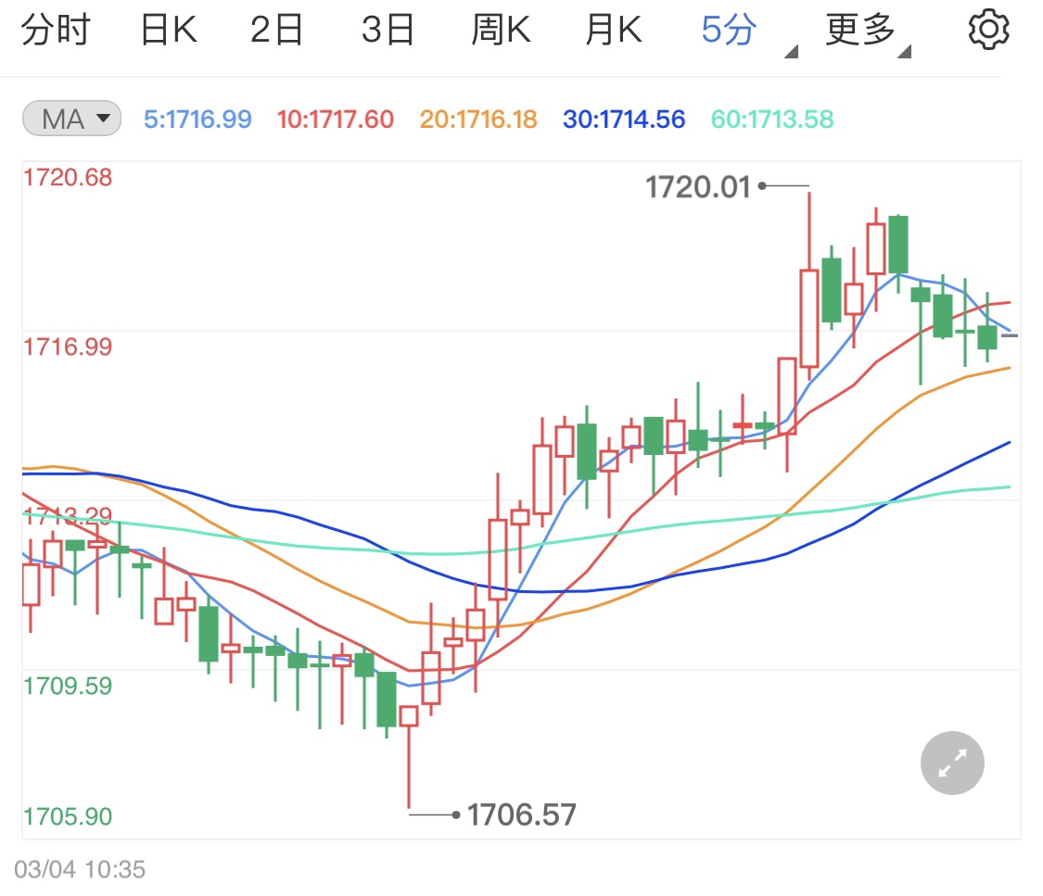Screen dimensions: 1043x896
Task: Click the MA20 value 20:1716.18
Action: click(478, 119)
